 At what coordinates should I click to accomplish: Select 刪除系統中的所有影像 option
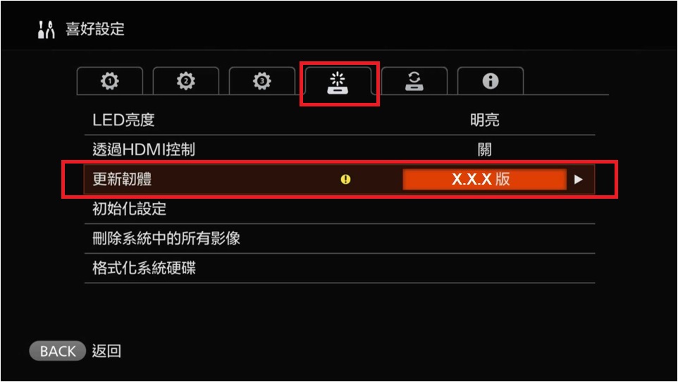[x=340, y=238]
